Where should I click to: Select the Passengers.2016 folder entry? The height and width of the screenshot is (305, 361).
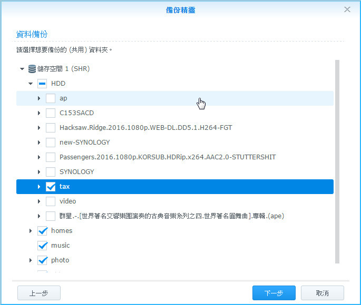[167, 157]
